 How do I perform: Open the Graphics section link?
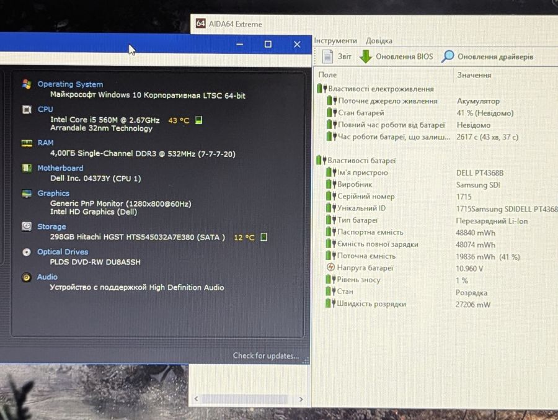pos(53,193)
